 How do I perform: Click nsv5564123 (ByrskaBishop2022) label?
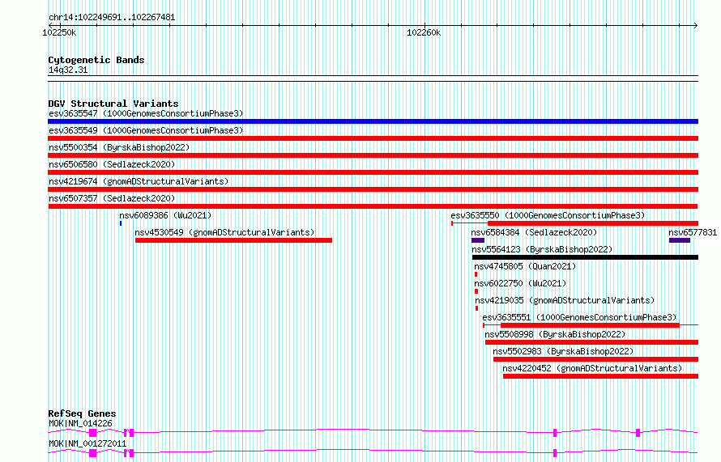pos(542,249)
